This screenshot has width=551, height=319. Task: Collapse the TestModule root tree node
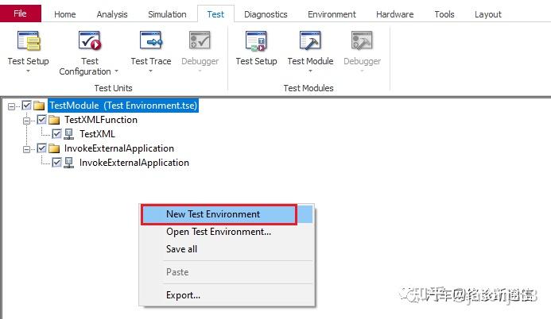[13, 106]
